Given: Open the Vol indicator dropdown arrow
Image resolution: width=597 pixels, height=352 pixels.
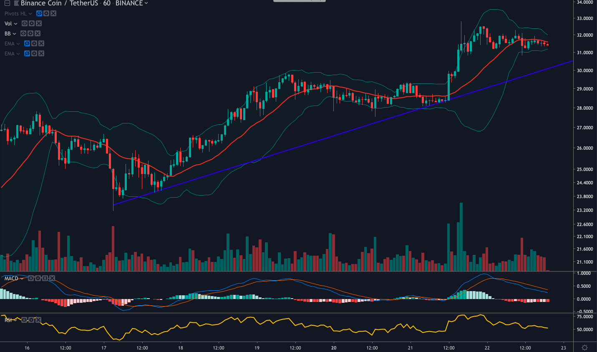Looking at the screenshot, I should click(15, 23).
